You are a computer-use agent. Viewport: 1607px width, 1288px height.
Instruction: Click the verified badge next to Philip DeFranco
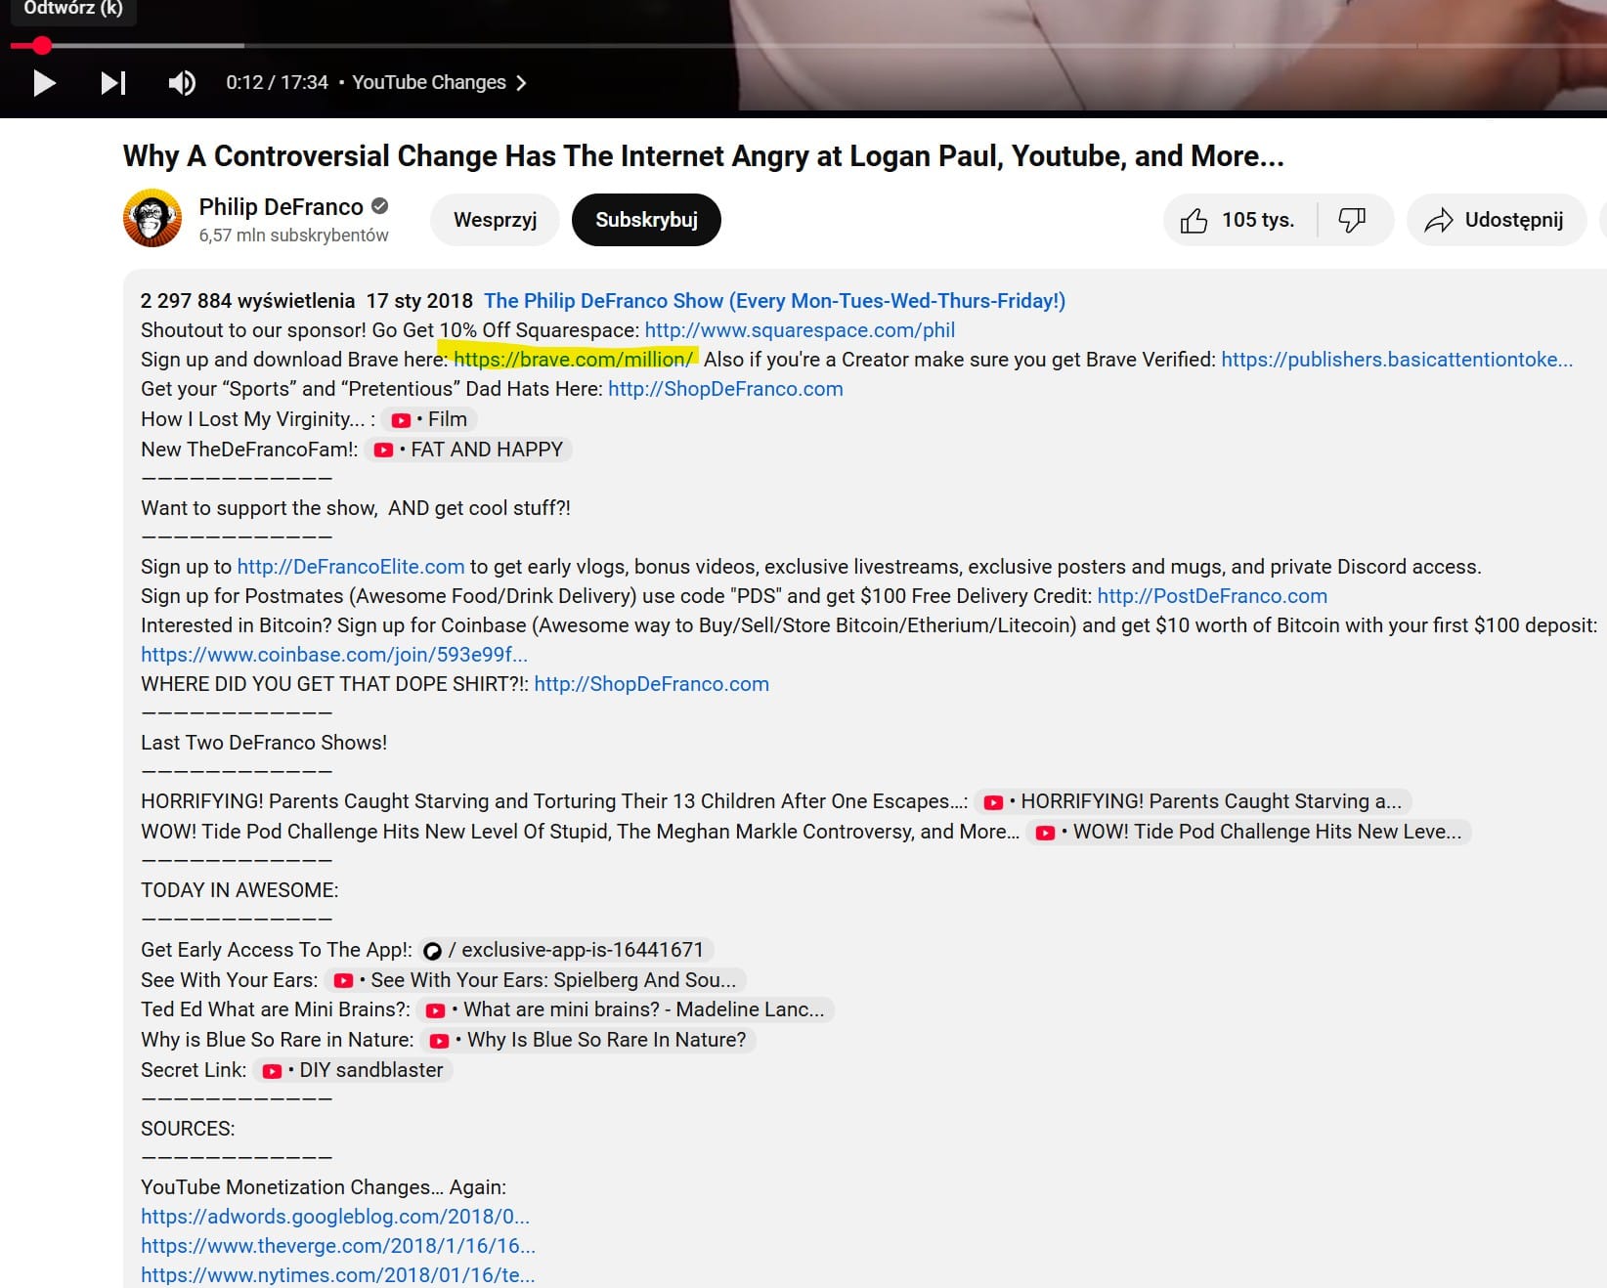(379, 206)
